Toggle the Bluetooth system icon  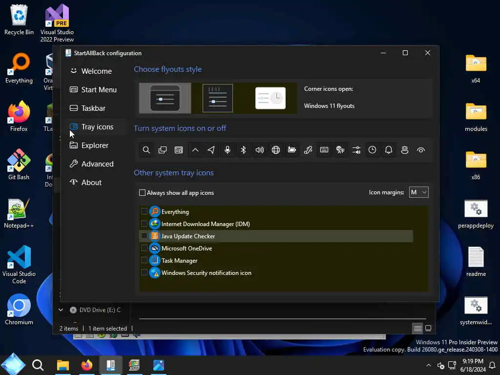243,150
